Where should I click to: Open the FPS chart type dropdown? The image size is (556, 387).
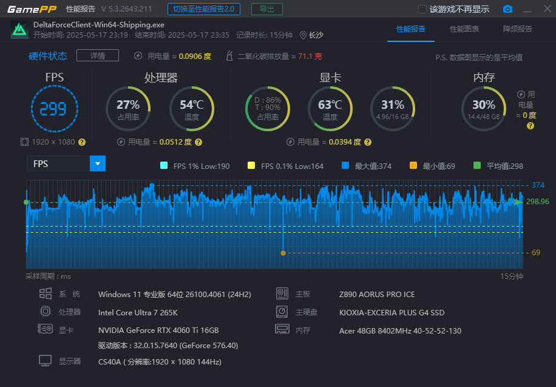click(x=66, y=163)
